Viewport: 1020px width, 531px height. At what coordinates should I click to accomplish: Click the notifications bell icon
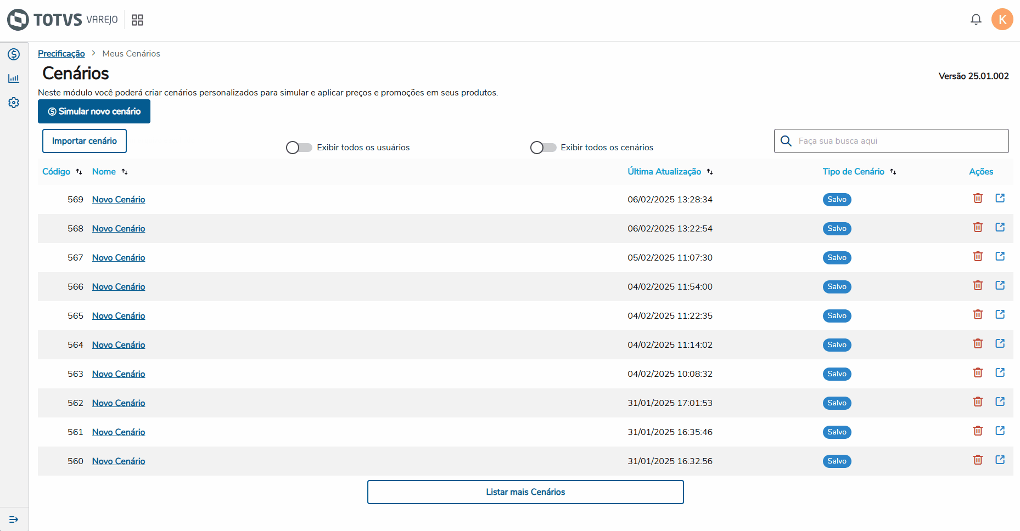[976, 20]
